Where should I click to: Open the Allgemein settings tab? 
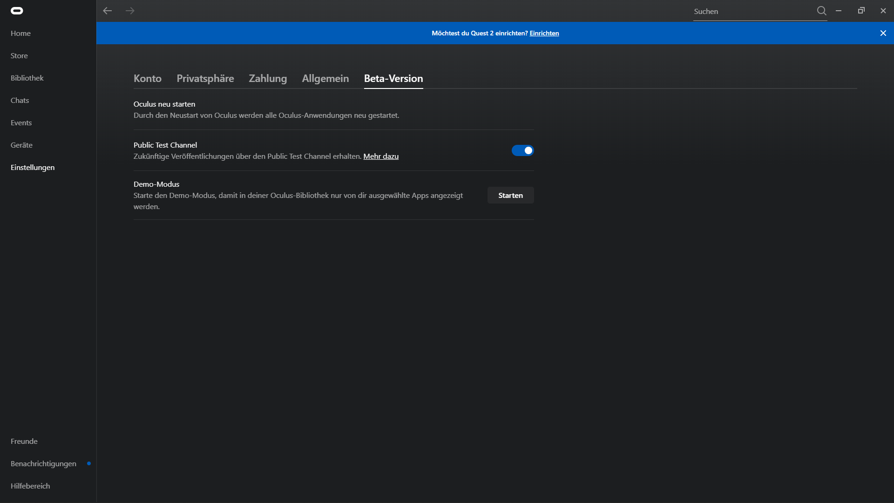325,78
